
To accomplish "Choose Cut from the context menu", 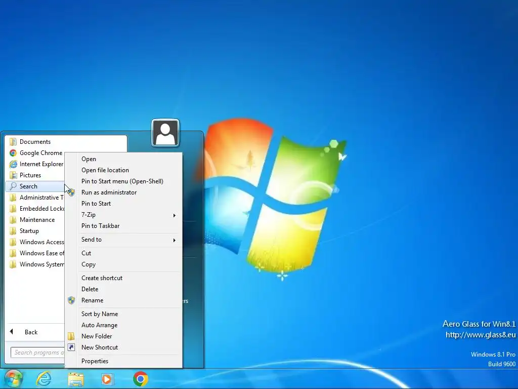I will tap(123, 253).
